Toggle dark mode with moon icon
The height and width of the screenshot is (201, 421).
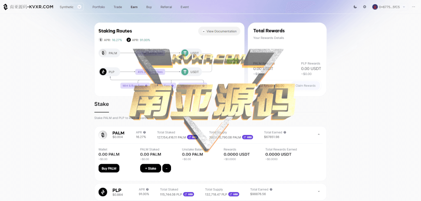355,7
